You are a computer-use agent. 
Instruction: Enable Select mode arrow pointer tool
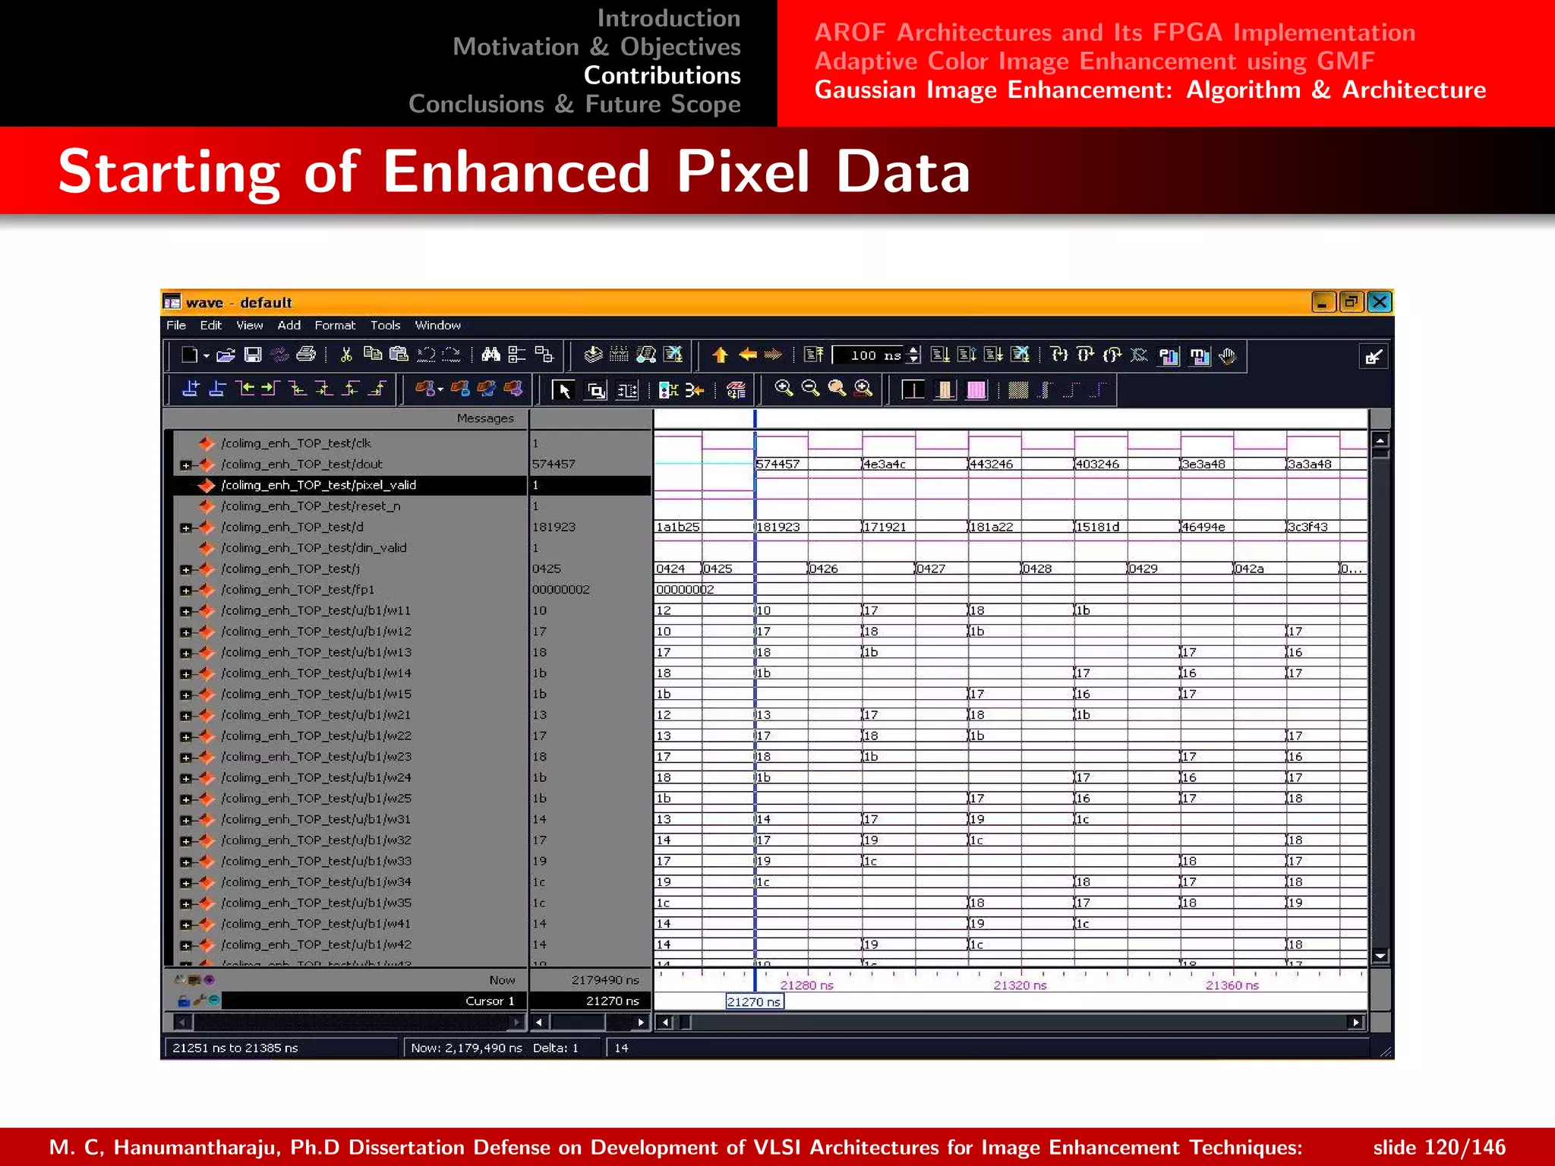(x=563, y=390)
